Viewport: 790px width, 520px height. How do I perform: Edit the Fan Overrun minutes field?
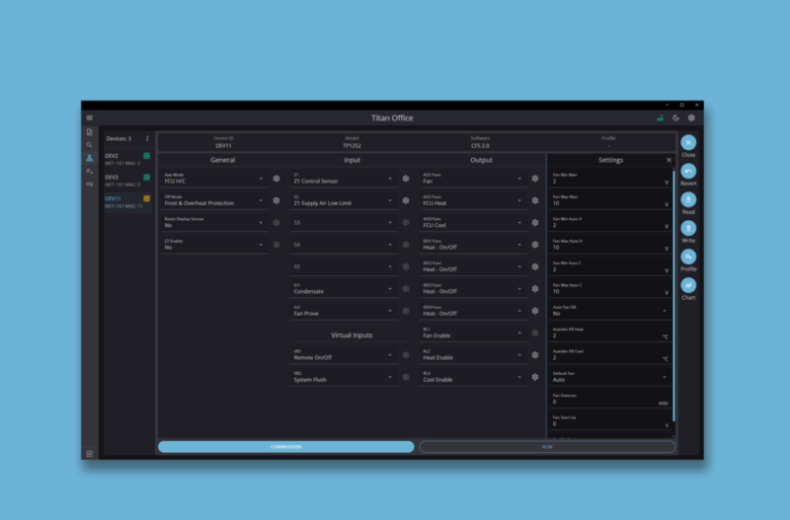pos(610,400)
